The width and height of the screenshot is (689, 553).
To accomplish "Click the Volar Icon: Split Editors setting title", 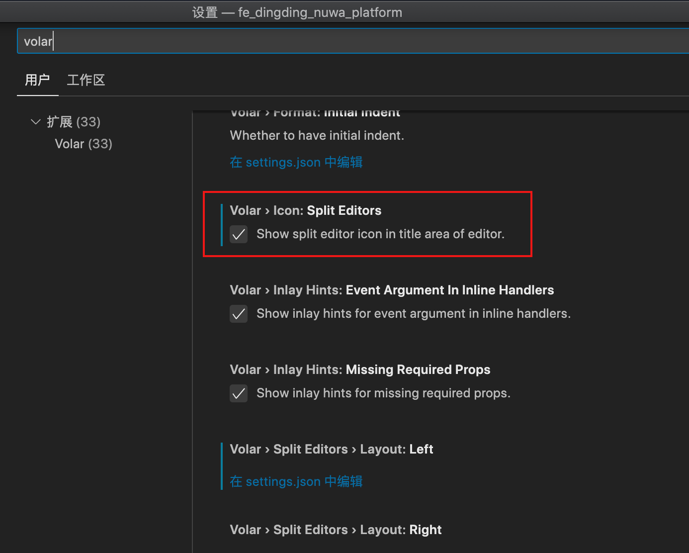I will [x=306, y=210].
